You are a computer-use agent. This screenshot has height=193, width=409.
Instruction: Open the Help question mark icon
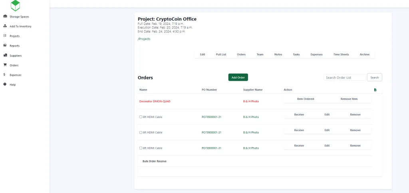click(5, 84)
